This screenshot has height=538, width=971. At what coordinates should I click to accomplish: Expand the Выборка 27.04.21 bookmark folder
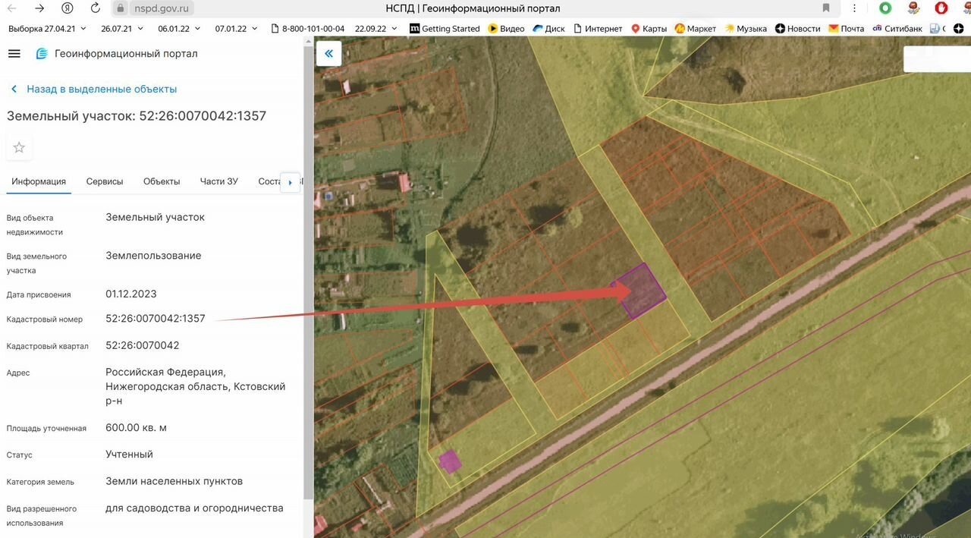point(47,28)
